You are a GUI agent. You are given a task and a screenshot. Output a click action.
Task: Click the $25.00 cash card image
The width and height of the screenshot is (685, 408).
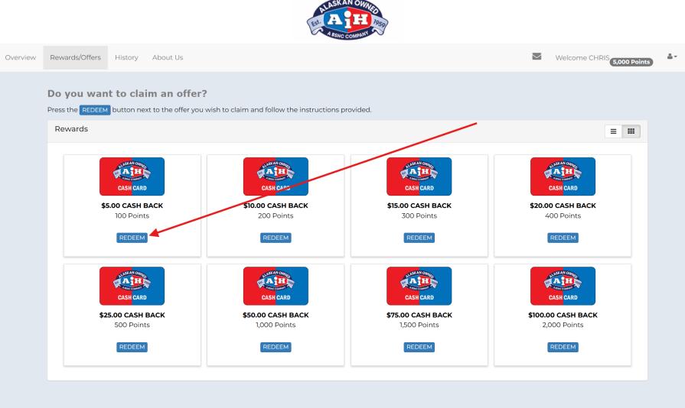tap(132, 286)
